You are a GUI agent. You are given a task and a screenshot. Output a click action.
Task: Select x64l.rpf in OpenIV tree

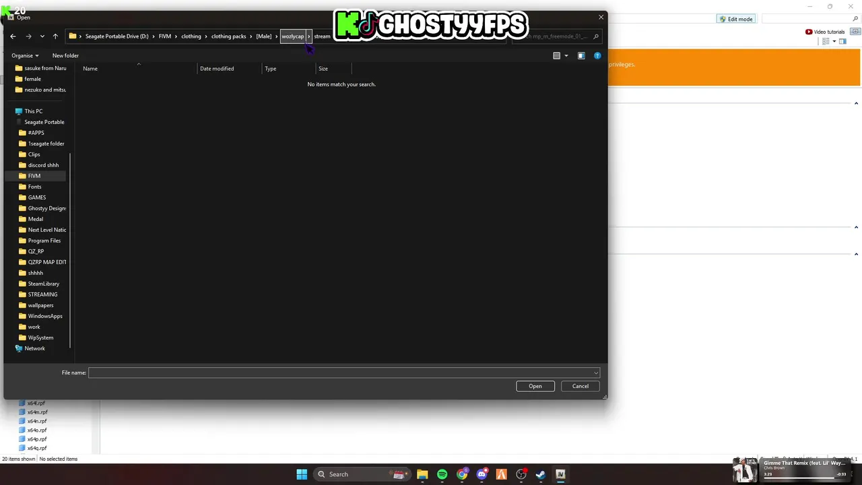(32, 403)
